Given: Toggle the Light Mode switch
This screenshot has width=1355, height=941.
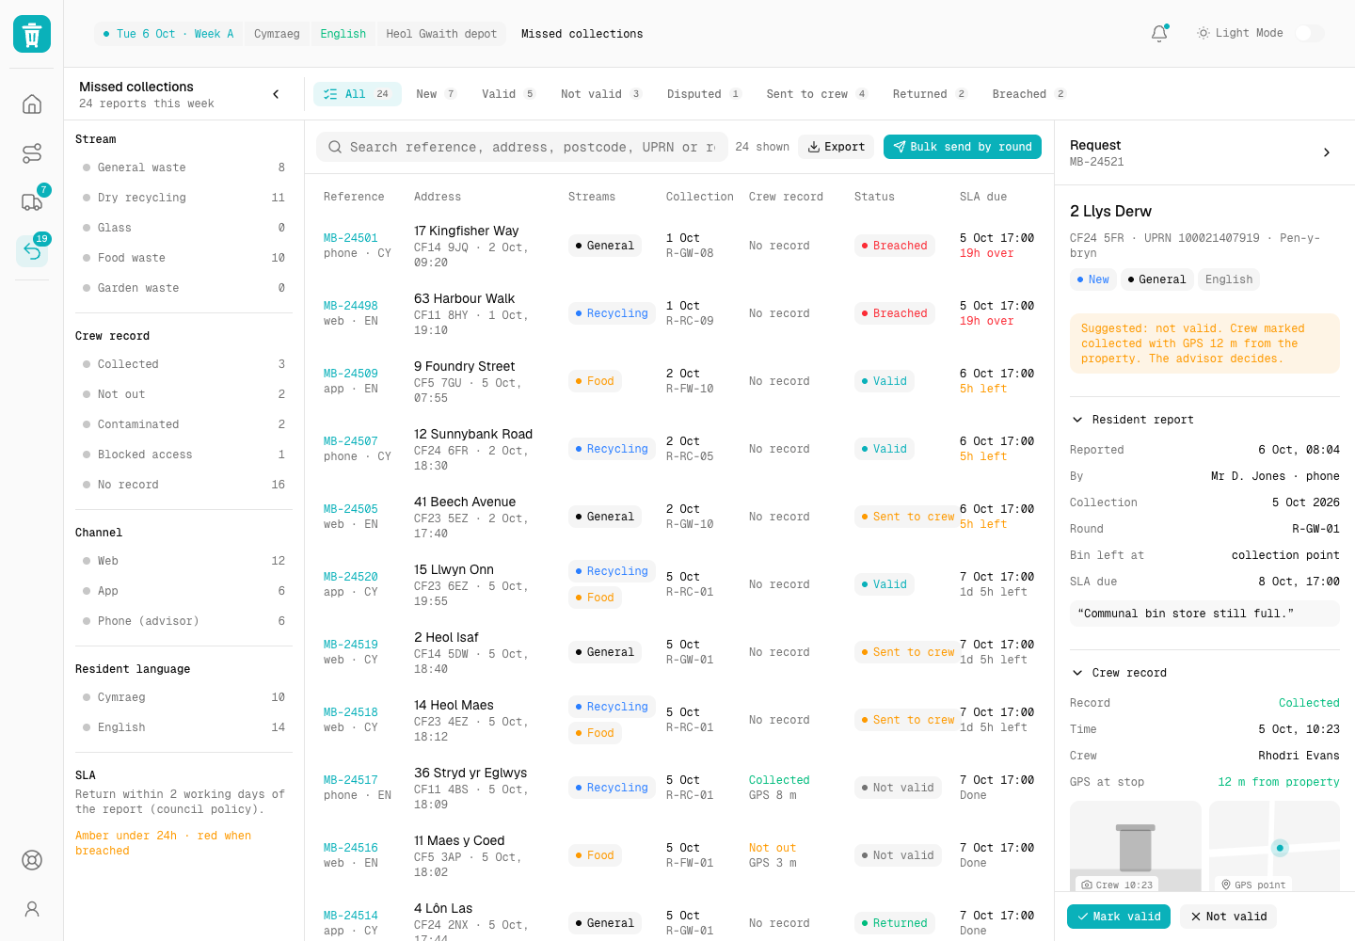Looking at the screenshot, I should [x=1310, y=33].
